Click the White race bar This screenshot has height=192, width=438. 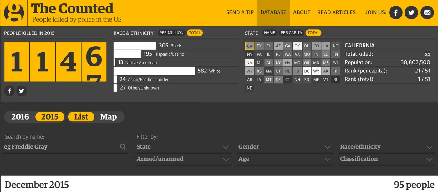pyautogui.click(x=154, y=71)
